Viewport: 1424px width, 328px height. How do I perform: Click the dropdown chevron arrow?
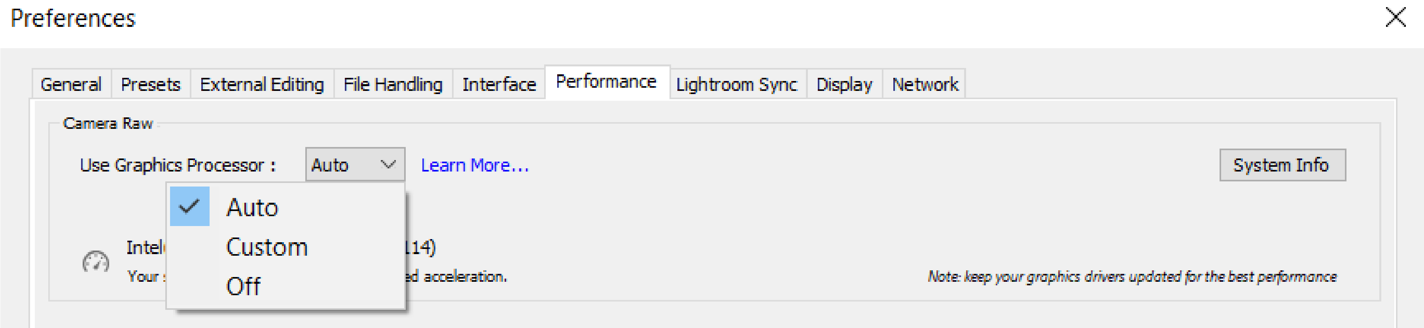[389, 164]
